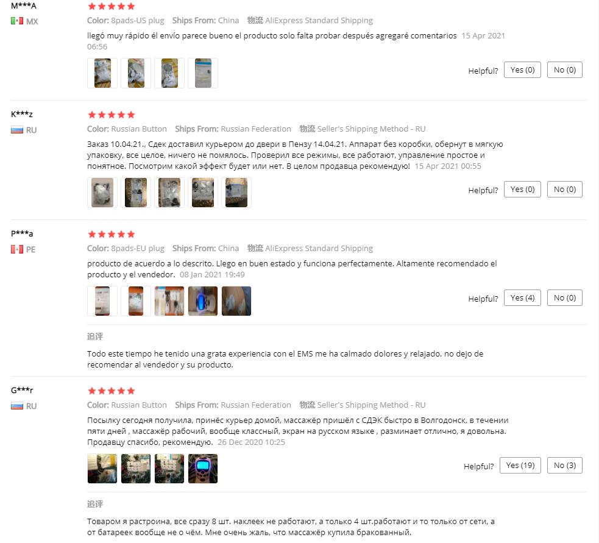Click the star rating on K***z's review
The image size is (599, 543).
(x=111, y=115)
